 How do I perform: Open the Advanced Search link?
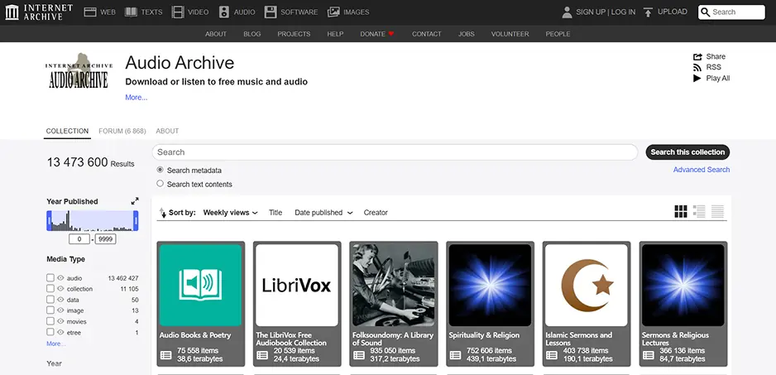pos(702,170)
